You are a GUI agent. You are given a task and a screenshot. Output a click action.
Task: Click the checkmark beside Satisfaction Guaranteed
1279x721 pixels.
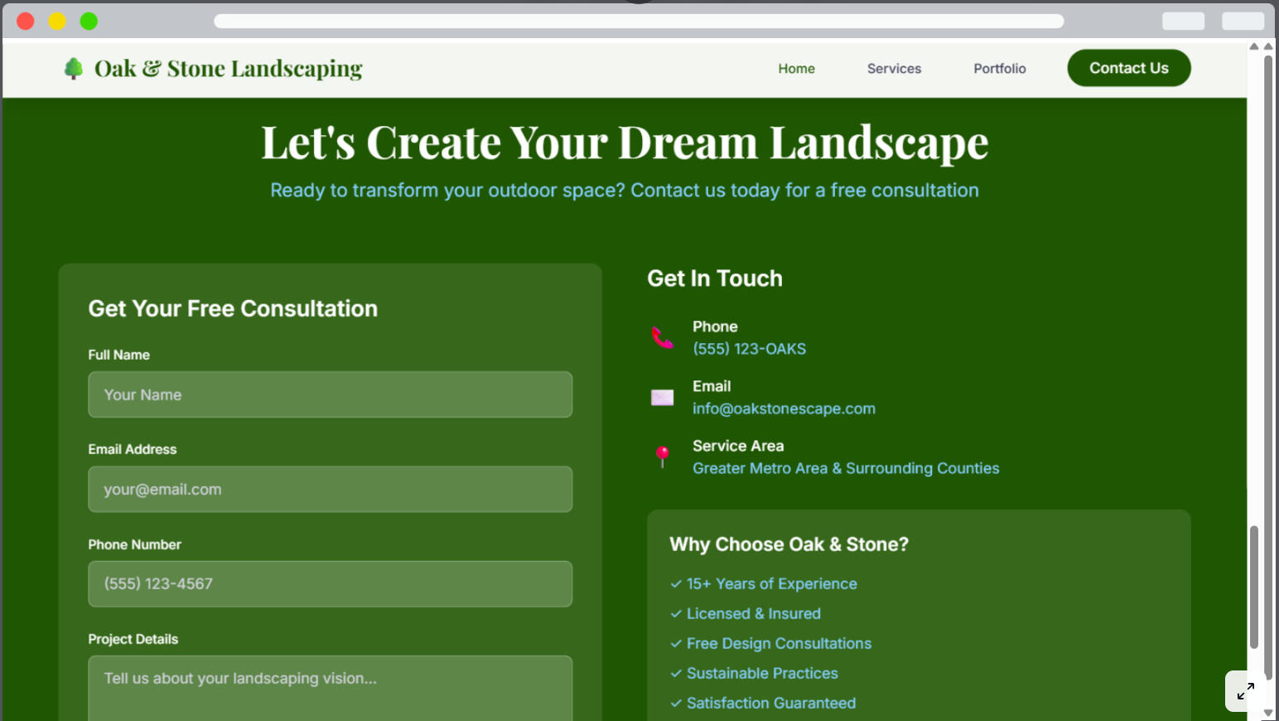pyautogui.click(x=676, y=704)
